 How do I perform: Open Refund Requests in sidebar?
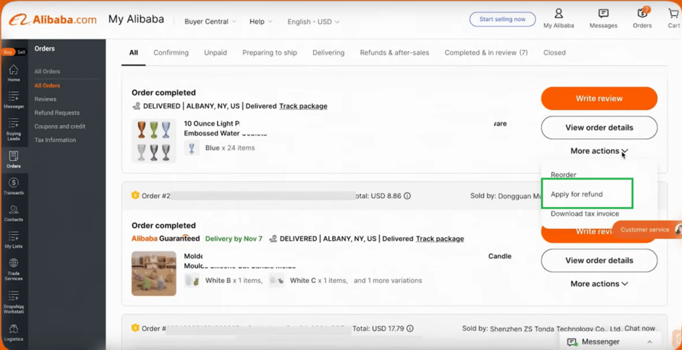[57, 112]
